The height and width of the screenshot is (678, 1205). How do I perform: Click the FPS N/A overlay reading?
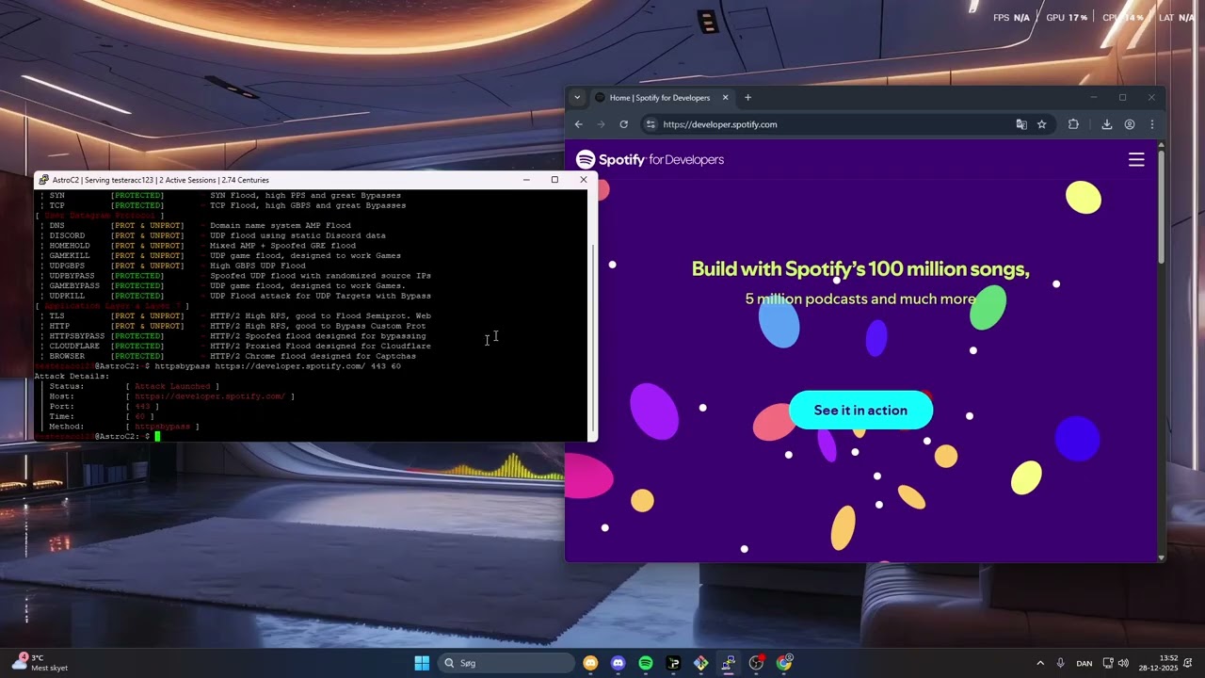[x=1011, y=18]
